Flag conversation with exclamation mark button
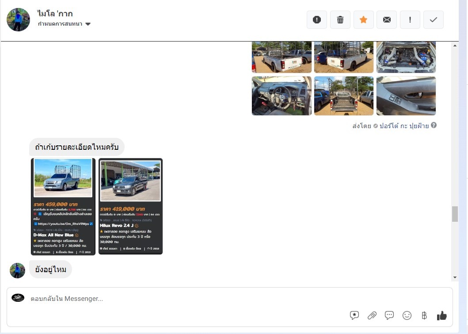Viewport: 468px width, 334px height. 410,20
